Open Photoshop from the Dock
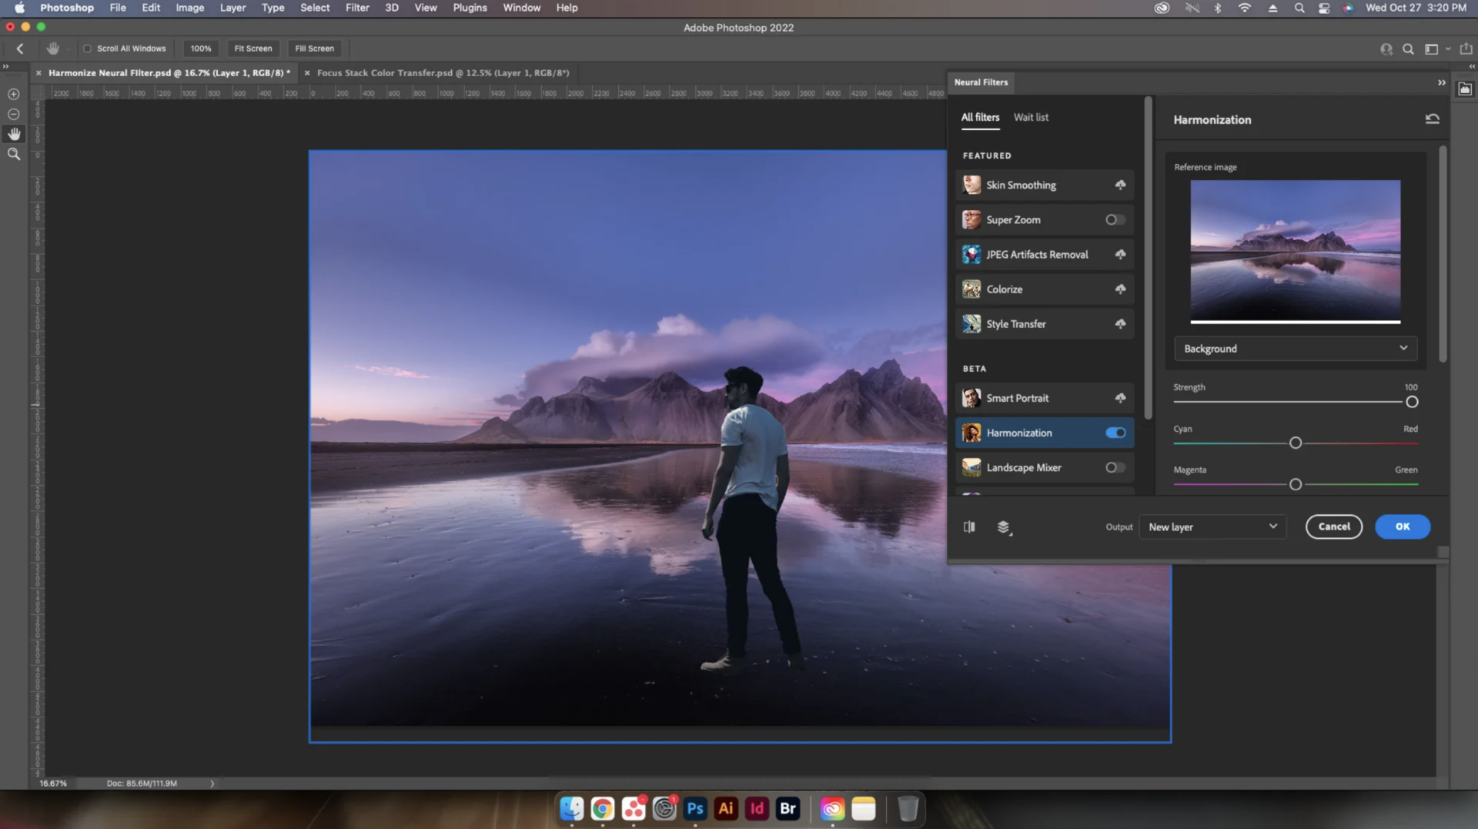 pos(695,808)
